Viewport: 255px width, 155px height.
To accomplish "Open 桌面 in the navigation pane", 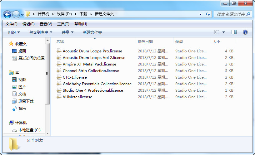I will pos(22,51).
